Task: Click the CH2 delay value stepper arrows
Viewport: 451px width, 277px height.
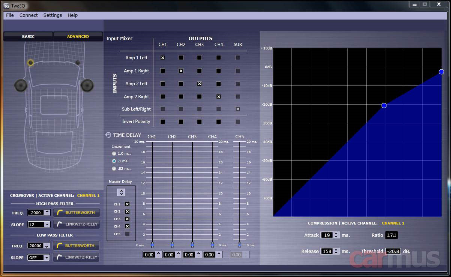Action: click(x=179, y=255)
